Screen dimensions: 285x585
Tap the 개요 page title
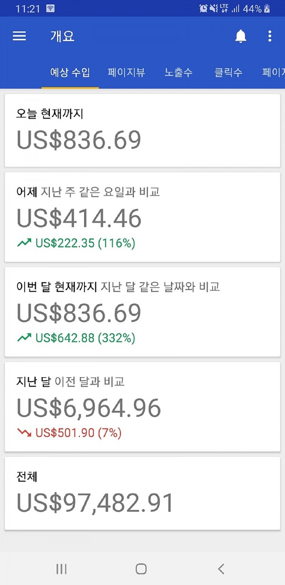click(x=62, y=36)
